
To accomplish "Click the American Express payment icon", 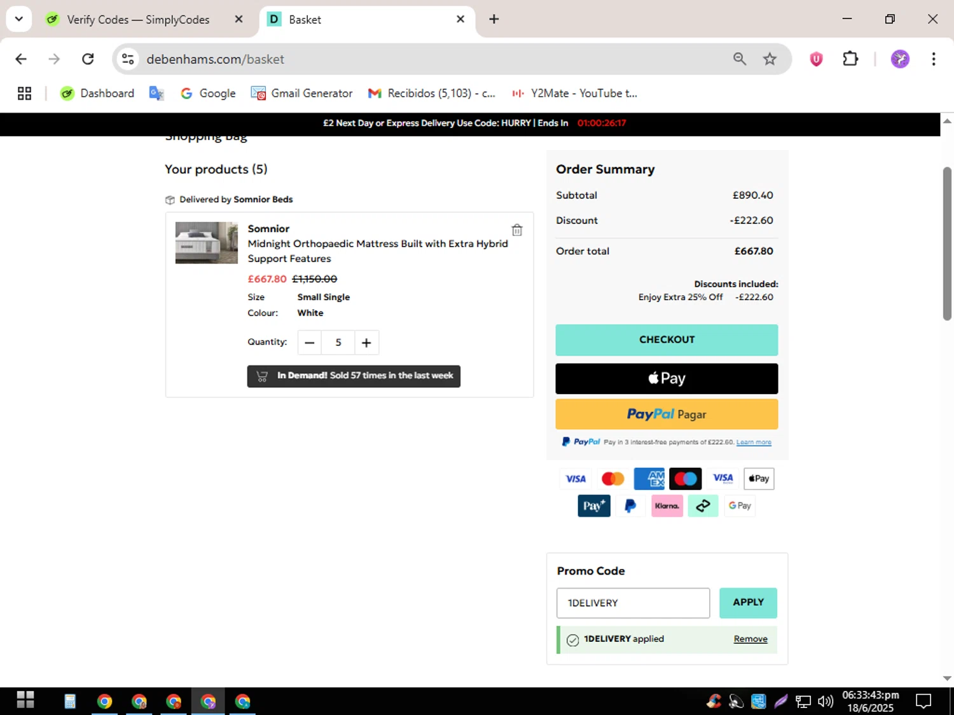I will pyautogui.click(x=649, y=479).
